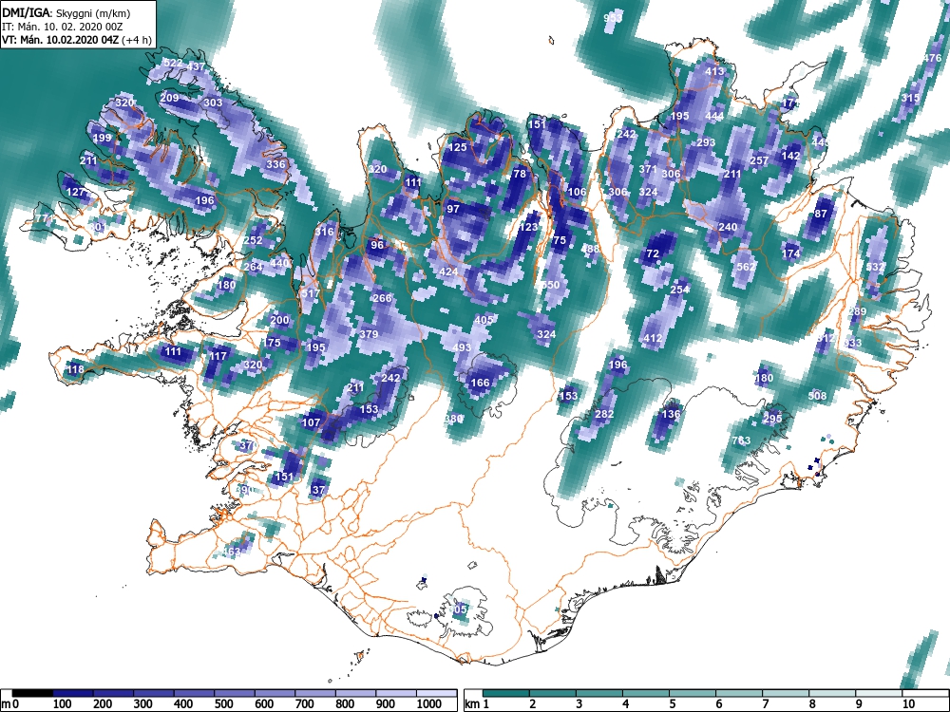Click the visibility value '136' on the map
This screenshot has height=712, width=950.
pos(671,414)
